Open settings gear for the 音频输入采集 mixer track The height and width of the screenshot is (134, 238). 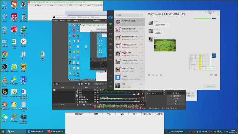click(143, 102)
